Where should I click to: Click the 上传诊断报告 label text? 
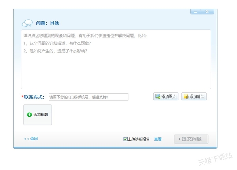click(139, 139)
